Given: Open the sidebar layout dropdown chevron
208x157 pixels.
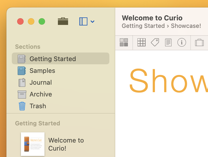Looking at the screenshot, I should (x=92, y=21).
